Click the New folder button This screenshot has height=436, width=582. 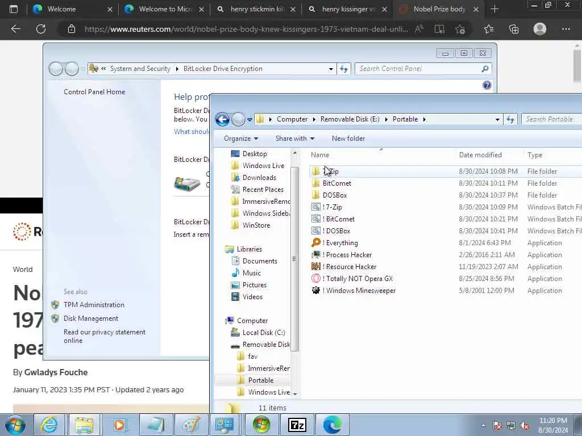point(348,139)
